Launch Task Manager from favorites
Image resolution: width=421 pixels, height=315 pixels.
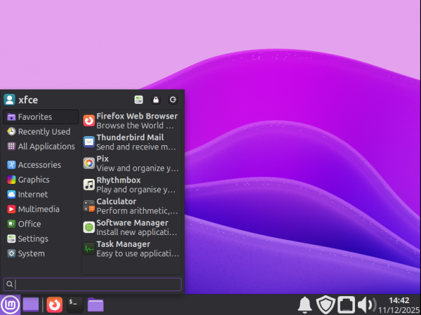pos(131,248)
